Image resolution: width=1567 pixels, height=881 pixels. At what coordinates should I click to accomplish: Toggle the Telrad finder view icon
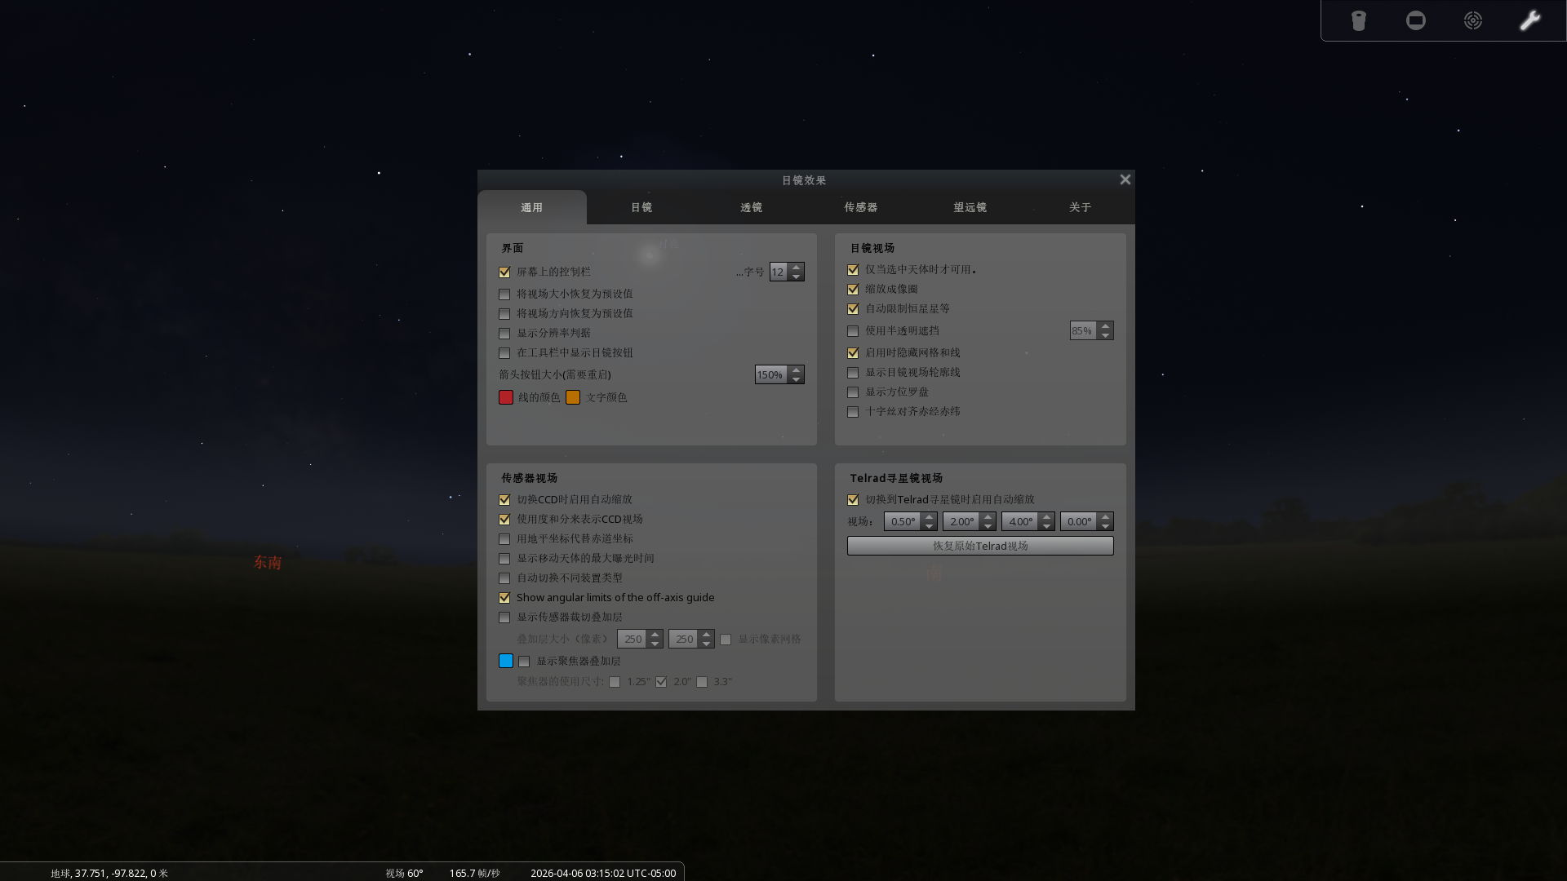[1472, 20]
